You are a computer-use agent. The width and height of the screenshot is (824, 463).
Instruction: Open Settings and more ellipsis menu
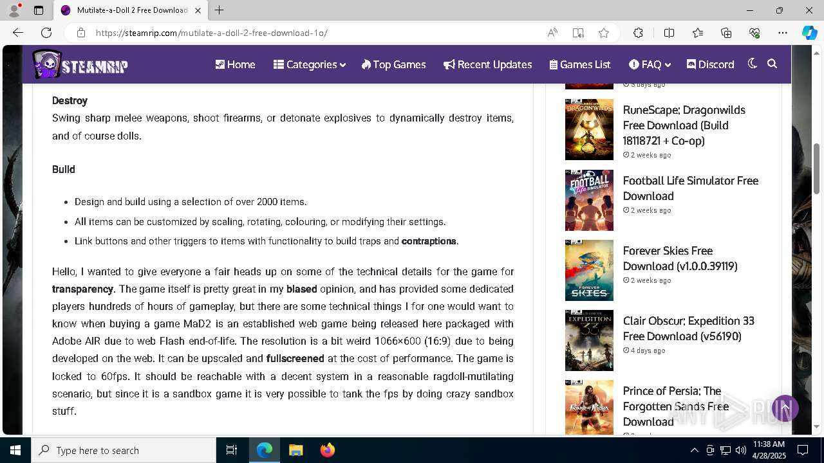click(783, 33)
